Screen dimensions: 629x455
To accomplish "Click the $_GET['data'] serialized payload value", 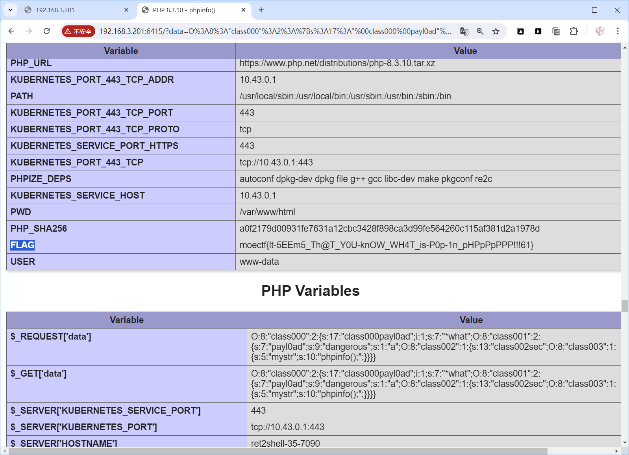I will coord(434,384).
